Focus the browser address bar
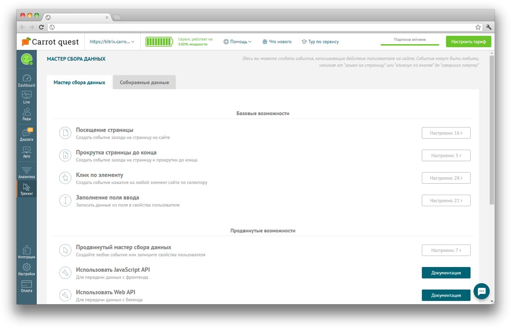This screenshot has height=328, width=511. pos(264,27)
